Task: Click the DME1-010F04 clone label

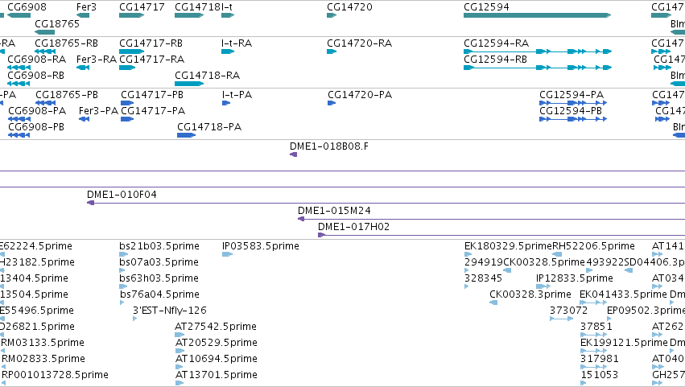Action: (122, 195)
